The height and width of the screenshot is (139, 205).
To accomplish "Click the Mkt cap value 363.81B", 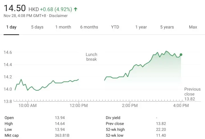I will click(x=62, y=135).
